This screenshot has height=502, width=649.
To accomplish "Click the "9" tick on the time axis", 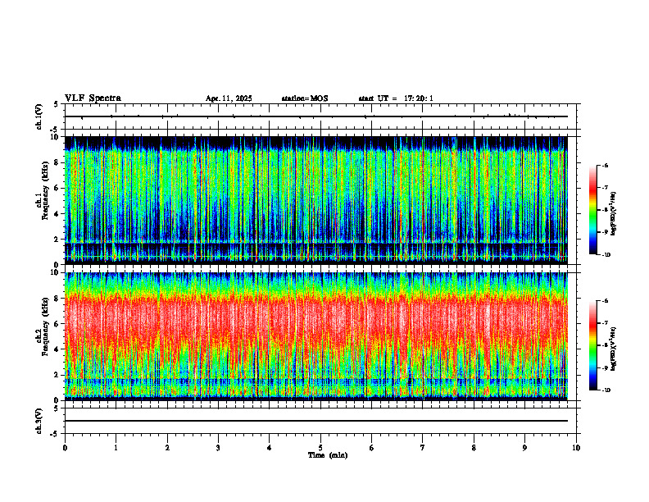I will [524, 448].
